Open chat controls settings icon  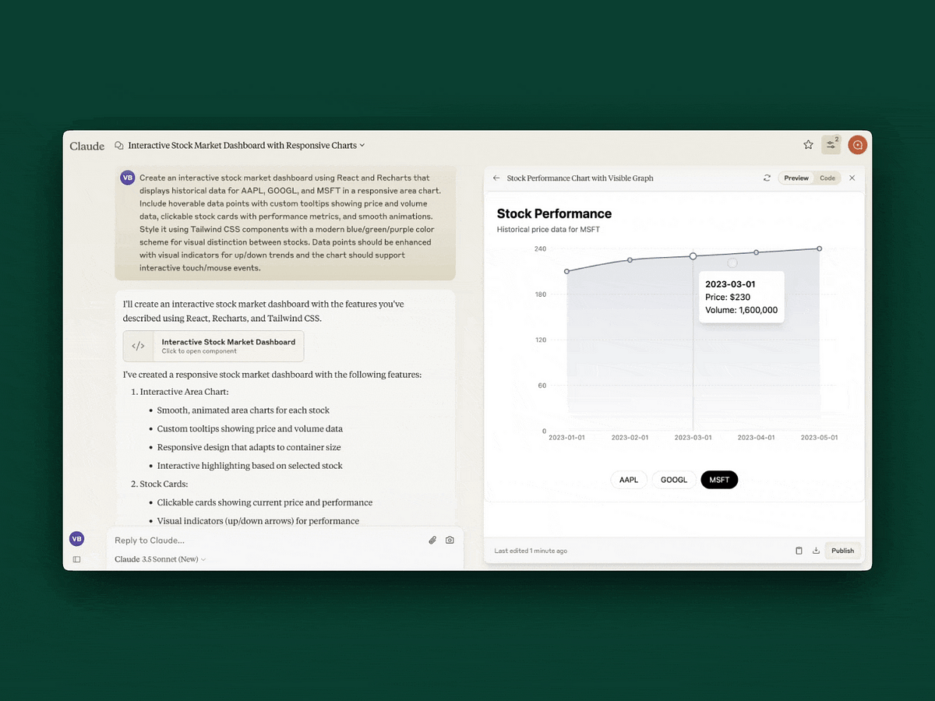click(831, 145)
